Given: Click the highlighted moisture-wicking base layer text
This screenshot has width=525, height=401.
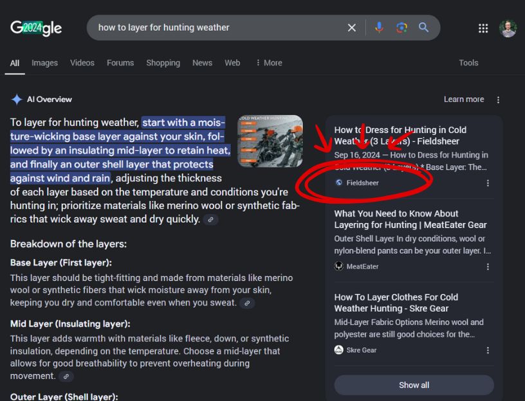Looking at the screenshot, I should point(120,150).
